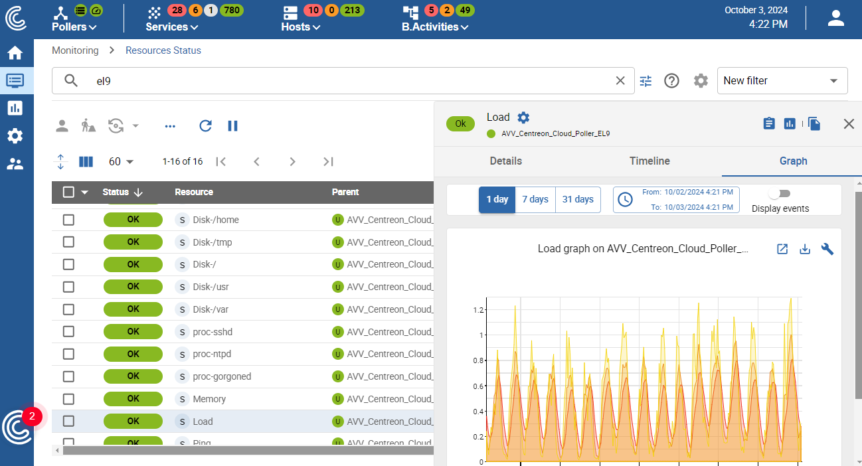Screen dimensions: 862x466
Task: Refresh the resources list
Action: (205, 125)
